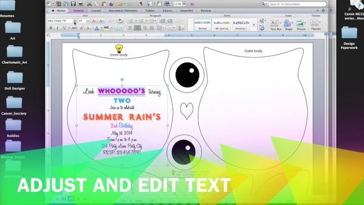Click the Format Painter brush icon
Screen dimensions: 364x205
click(x=111, y=4)
